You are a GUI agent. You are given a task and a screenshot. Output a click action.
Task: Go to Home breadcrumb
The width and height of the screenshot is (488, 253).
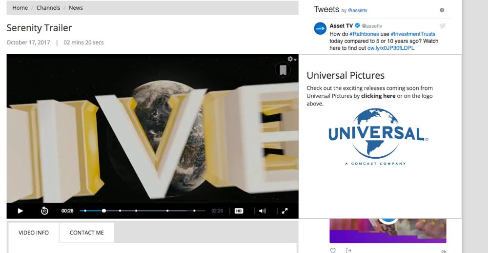pos(20,8)
